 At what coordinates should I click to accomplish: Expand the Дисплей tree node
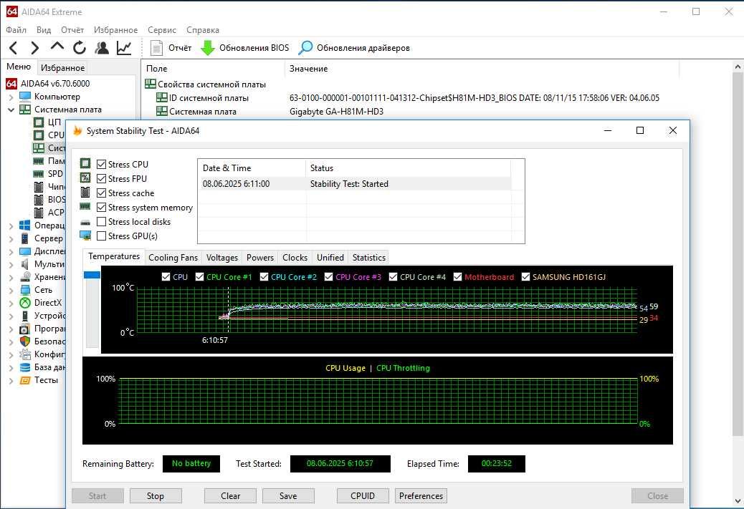click(x=11, y=251)
